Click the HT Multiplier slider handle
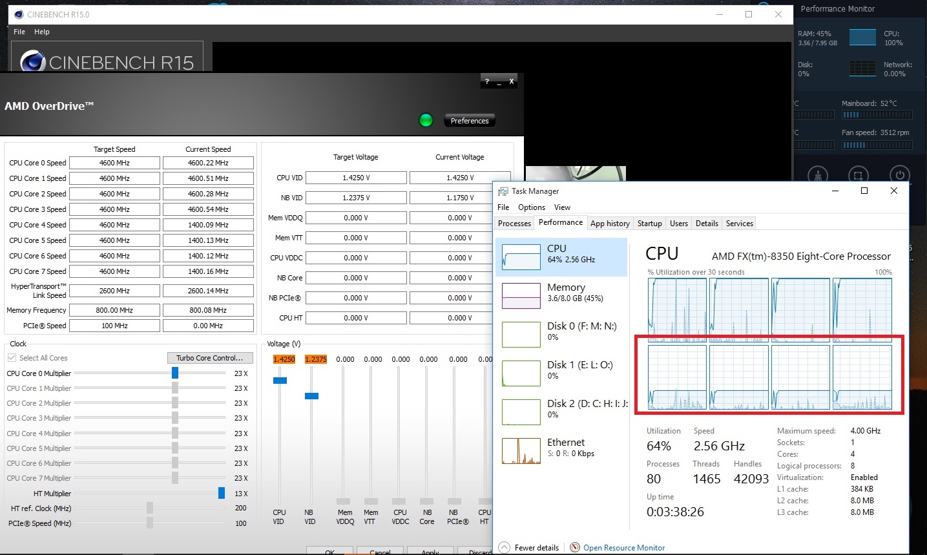This screenshot has height=555, width=927. 222,494
